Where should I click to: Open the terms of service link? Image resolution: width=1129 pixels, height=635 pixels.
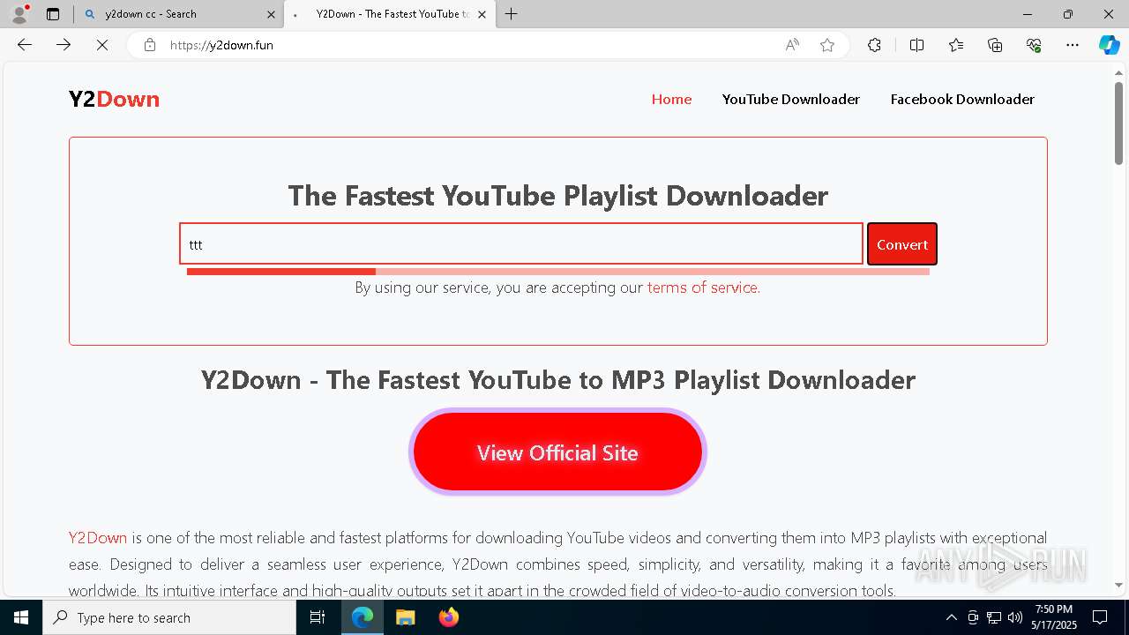pos(703,287)
